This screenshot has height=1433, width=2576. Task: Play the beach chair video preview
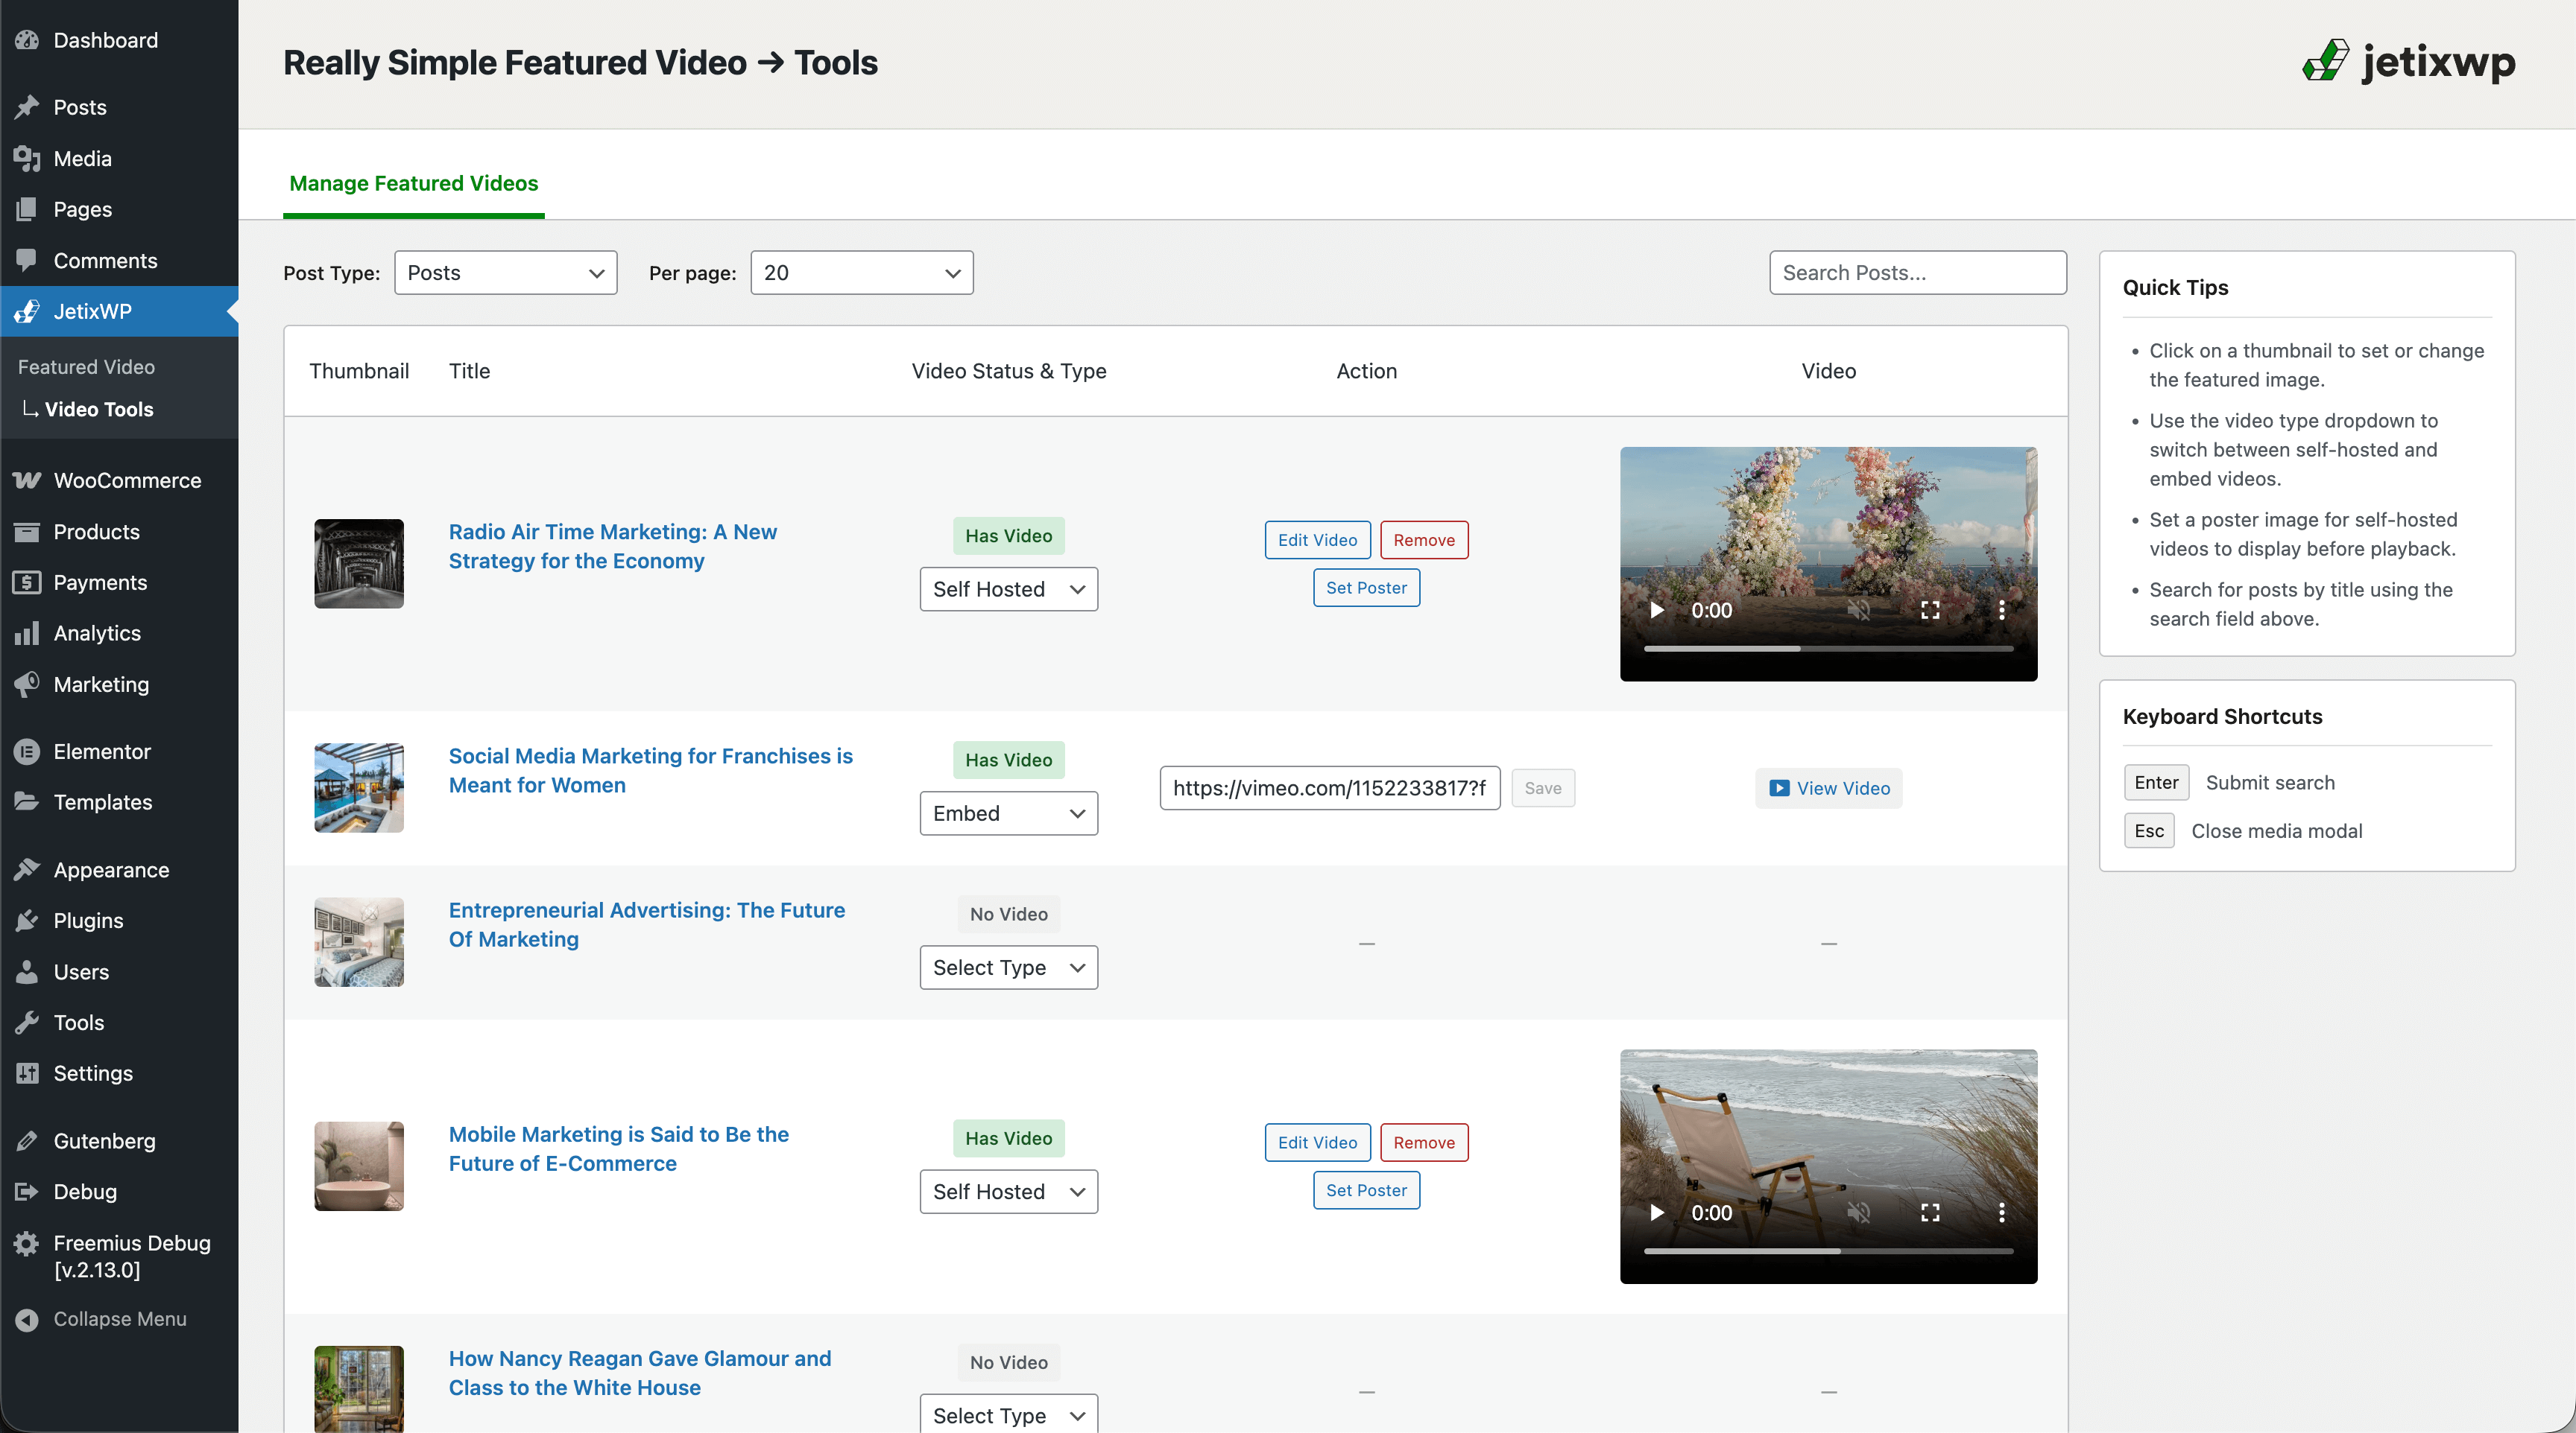tap(1656, 1212)
